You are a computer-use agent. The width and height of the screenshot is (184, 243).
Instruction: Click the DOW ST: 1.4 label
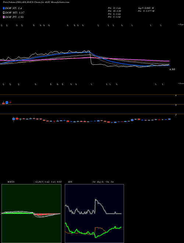[13, 8]
